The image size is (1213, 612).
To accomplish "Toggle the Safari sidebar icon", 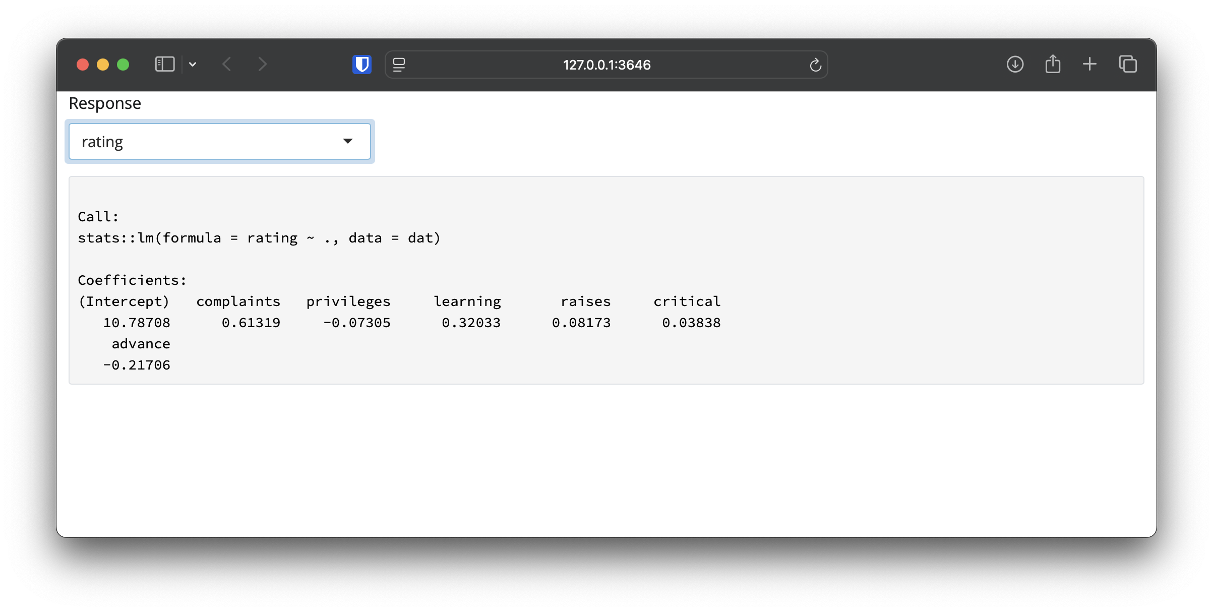I will coord(164,65).
